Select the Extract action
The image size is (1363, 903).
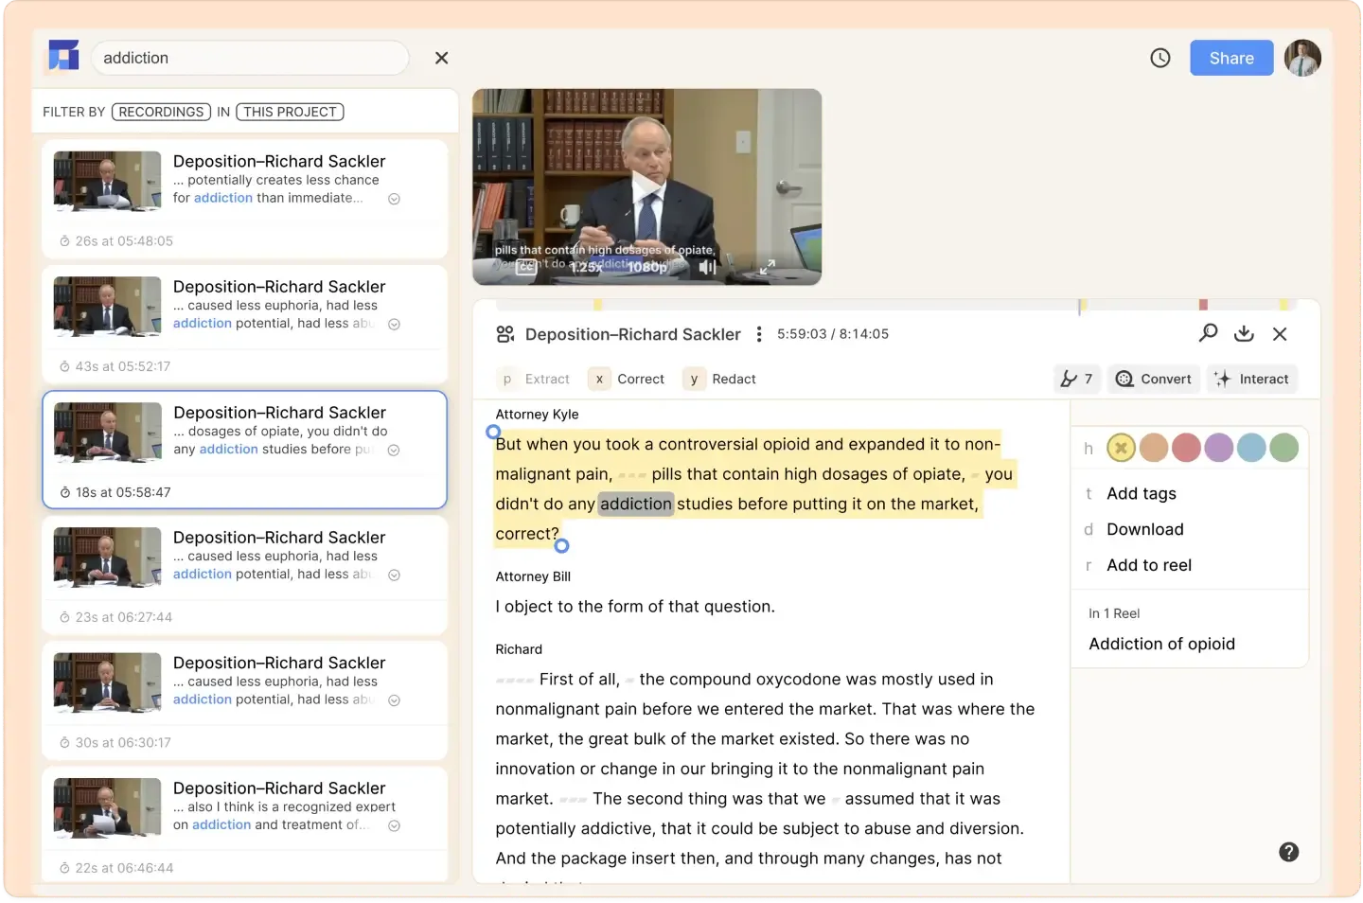[535, 379]
